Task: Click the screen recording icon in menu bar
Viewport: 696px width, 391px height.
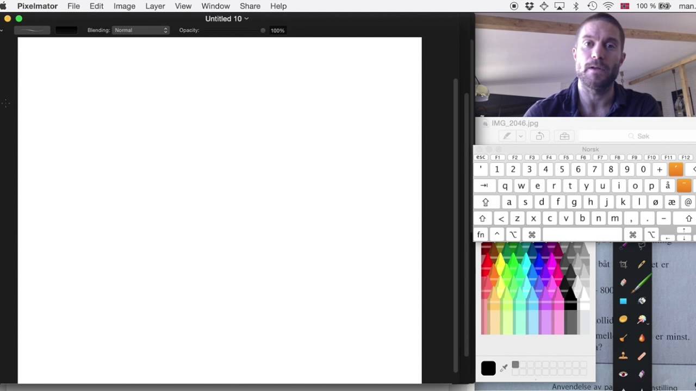Action: coord(514,6)
